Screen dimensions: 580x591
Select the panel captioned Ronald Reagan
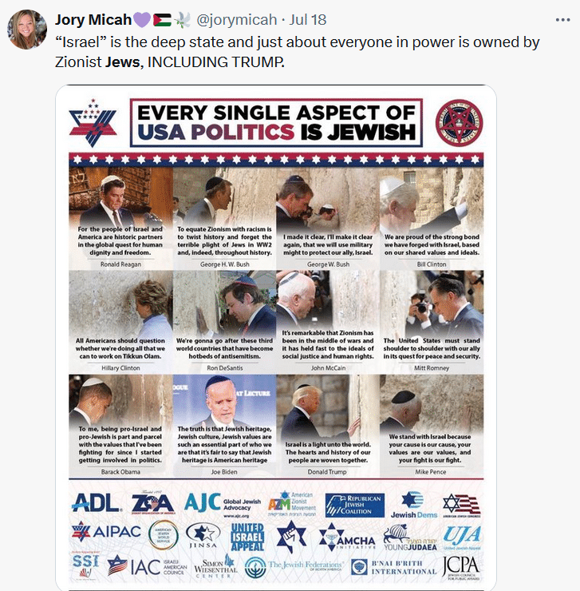[121, 218]
